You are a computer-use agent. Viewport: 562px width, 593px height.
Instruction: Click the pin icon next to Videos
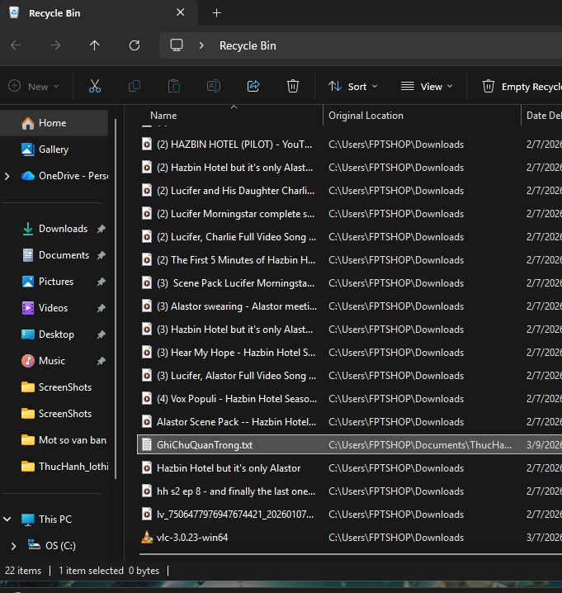[x=101, y=308]
